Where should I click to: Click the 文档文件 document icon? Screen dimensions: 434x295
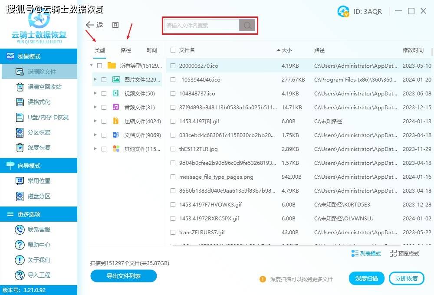[x=116, y=135]
